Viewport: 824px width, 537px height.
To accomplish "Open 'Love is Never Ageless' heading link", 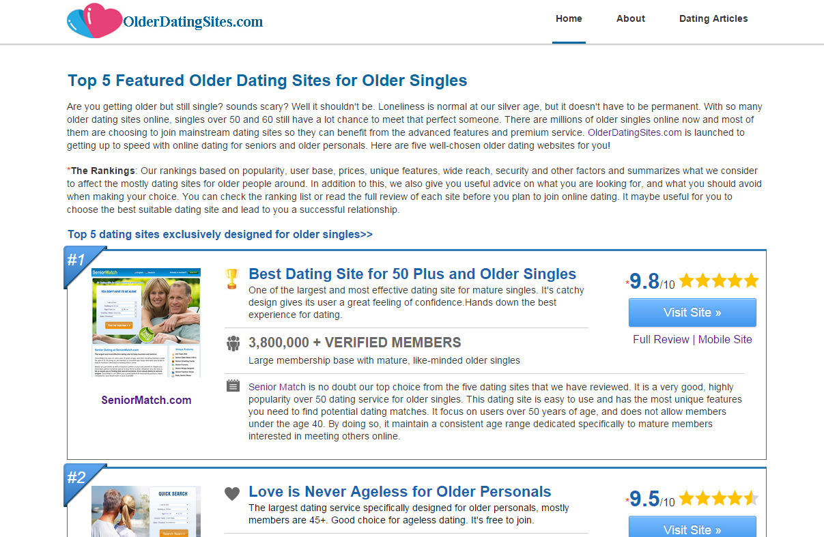I will tap(400, 492).
